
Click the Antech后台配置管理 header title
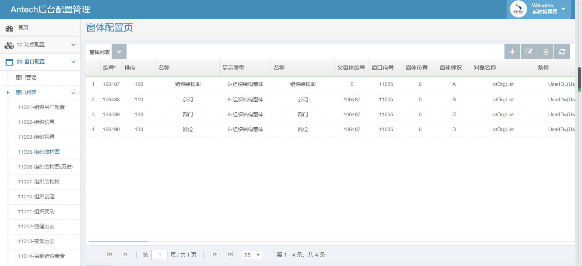click(x=50, y=9)
